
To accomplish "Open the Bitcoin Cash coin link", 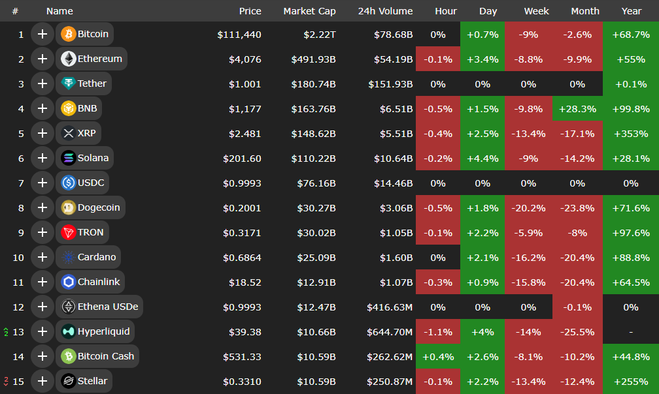I will (x=105, y=356).
